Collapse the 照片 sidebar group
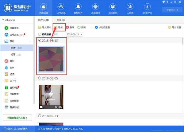This screenshot has height=132, width=184. tap(30, 41)
